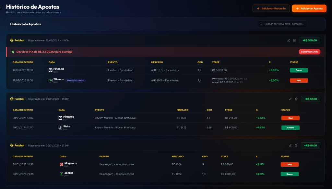Click the football icon of 30/01/2025 card
332x189 pixels.
pos(12,146)
